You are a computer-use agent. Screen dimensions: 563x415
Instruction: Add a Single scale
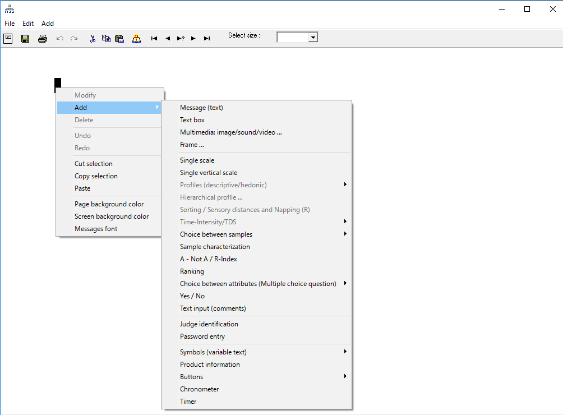256,160
